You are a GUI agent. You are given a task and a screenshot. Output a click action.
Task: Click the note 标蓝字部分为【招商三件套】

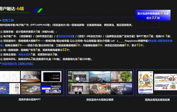pos(18,63)
